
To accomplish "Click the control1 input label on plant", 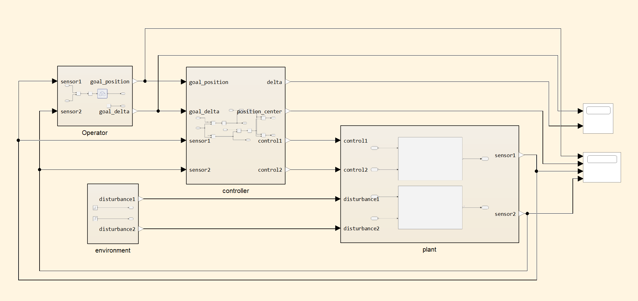I will point(356,141).
